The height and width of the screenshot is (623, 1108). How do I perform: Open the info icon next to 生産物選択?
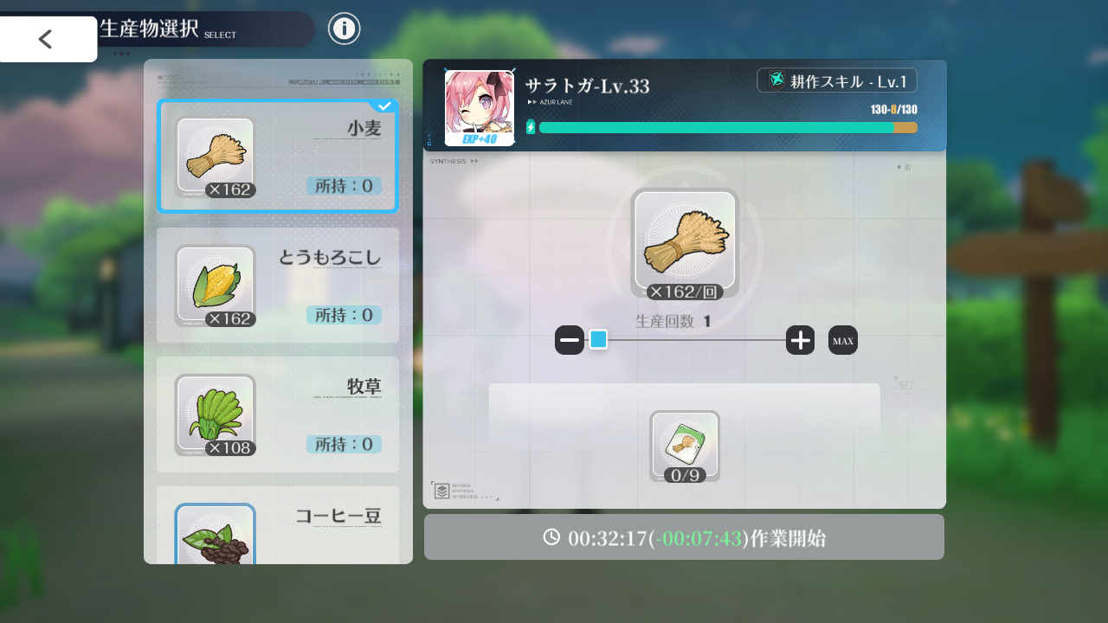coord(344,29)
